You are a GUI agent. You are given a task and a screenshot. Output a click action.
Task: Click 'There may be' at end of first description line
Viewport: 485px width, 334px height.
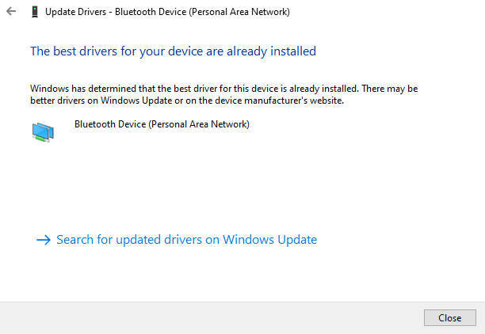[390, 89]
